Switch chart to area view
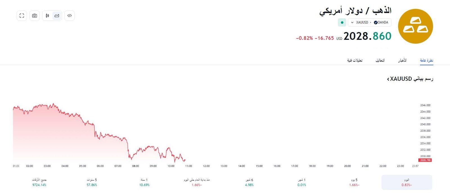 [x=57, y=16]
